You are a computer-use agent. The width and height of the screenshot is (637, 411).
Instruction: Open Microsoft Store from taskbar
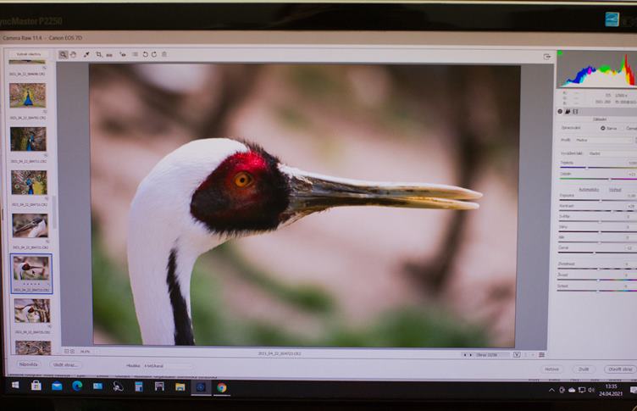36,386
